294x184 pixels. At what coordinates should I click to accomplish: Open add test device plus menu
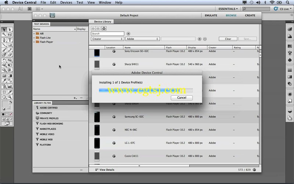click(x=75, y=98)
